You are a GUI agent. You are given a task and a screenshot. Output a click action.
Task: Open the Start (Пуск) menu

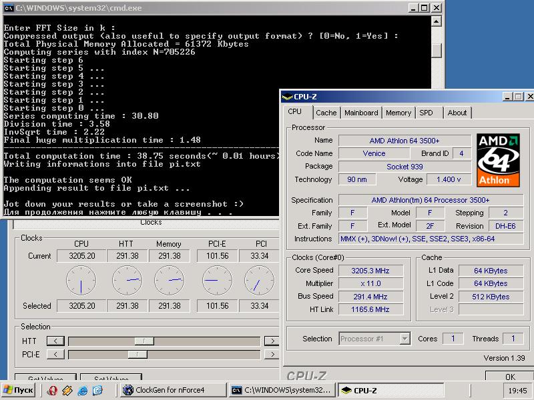19,390
